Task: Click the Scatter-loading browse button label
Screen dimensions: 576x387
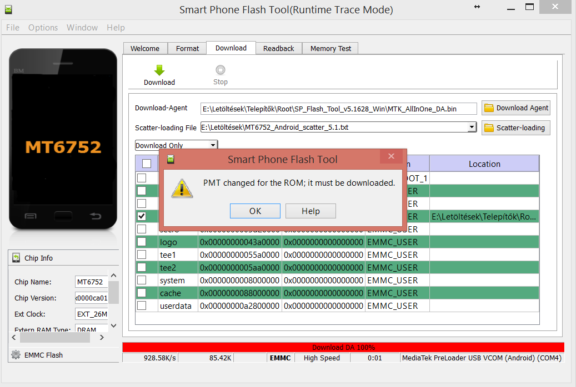Action: pyautogui.click(x=520, y=128)
